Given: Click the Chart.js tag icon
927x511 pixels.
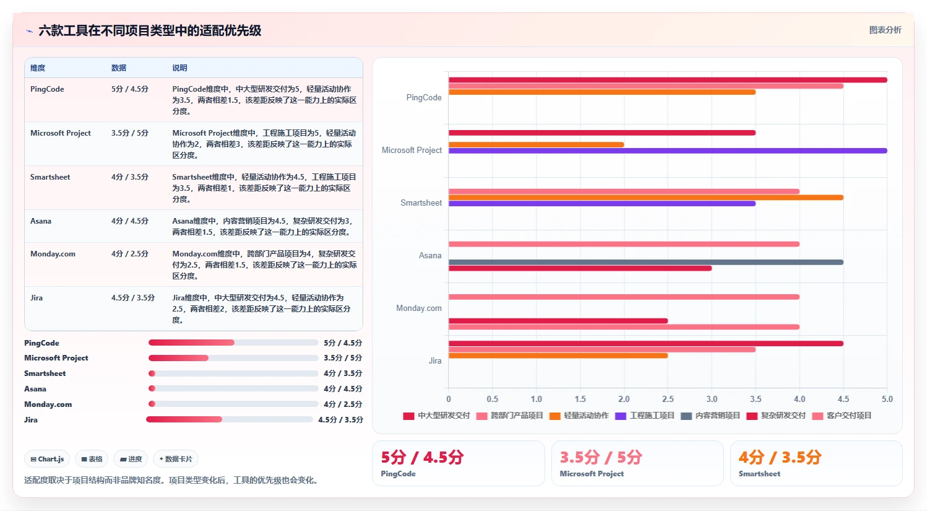Looking at the screenshot, I should tap(33, 459).
